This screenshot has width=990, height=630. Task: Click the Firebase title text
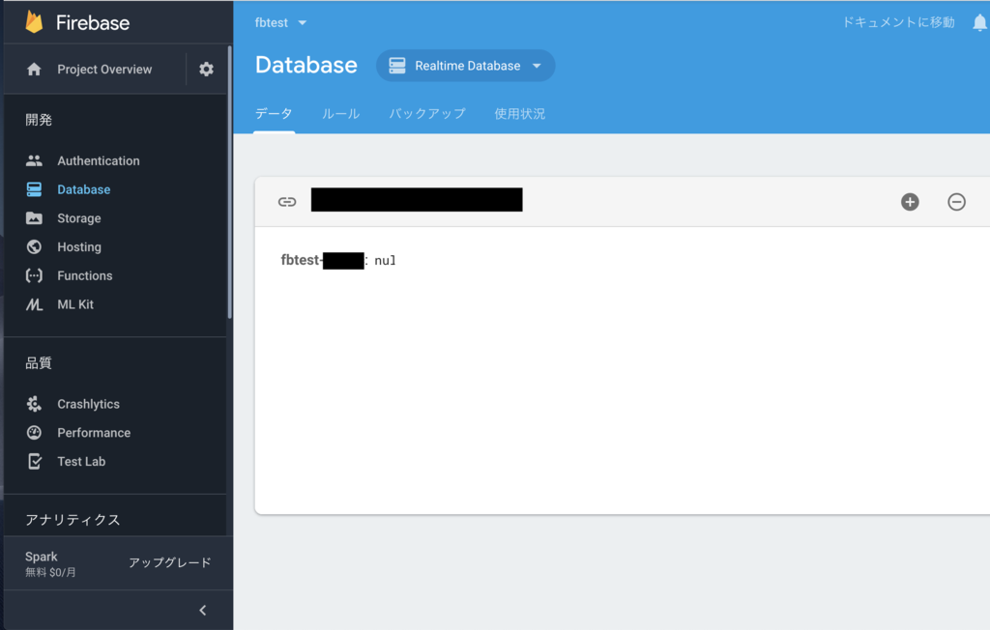[x=93, y=23]
